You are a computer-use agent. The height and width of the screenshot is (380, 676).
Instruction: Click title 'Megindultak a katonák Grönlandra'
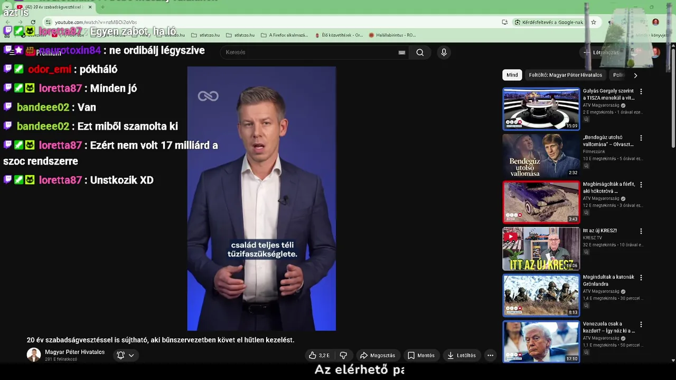pos(608,280)
